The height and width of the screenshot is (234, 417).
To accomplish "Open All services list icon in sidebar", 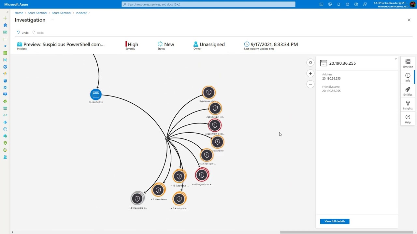I will pyautogui.click(x=5, y=39).
